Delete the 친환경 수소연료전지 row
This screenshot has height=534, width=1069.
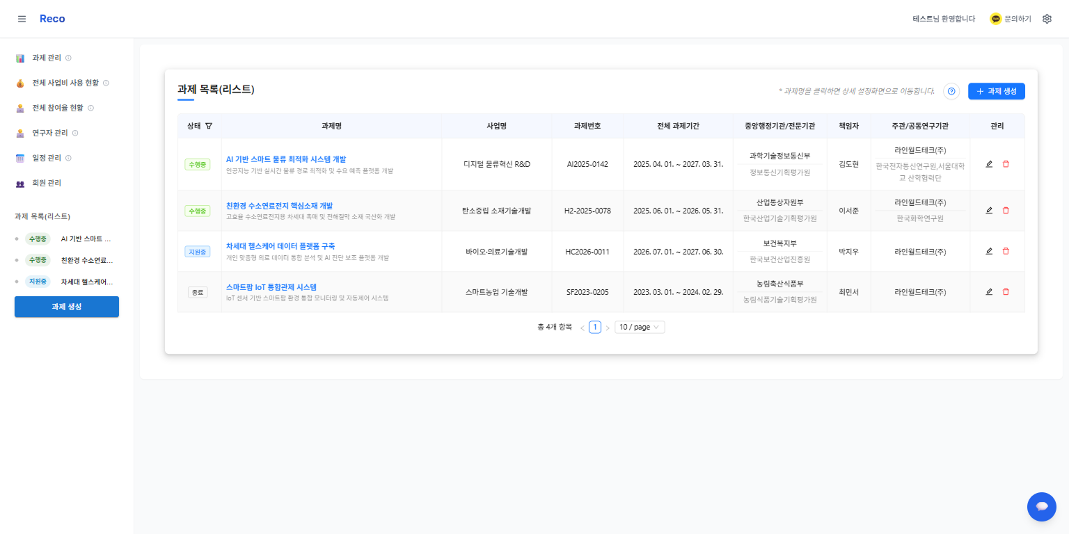1006,210
